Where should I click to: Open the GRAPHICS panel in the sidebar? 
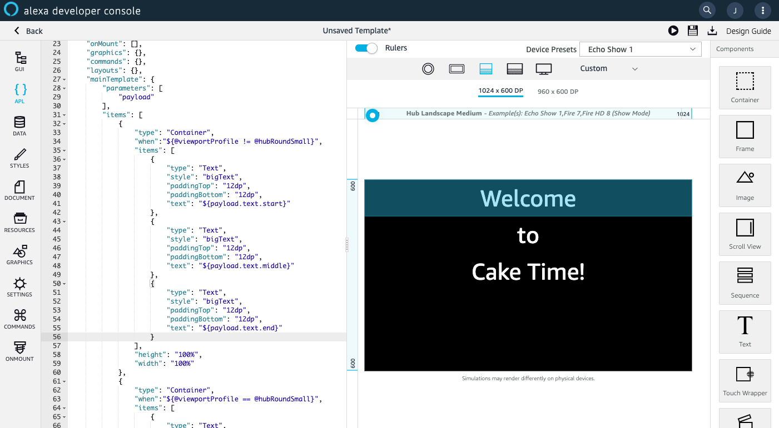click(x=19, y=254)
